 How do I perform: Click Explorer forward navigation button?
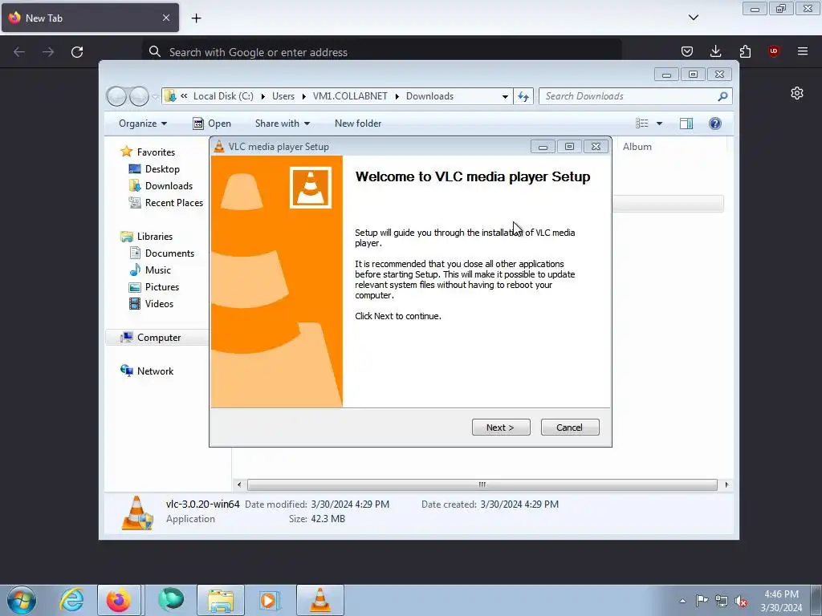(139, 96)
